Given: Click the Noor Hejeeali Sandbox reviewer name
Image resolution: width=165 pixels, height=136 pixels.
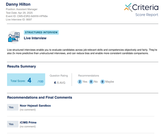Looking at the screenshot, I should pyautogui.click(x=35, y=105).
